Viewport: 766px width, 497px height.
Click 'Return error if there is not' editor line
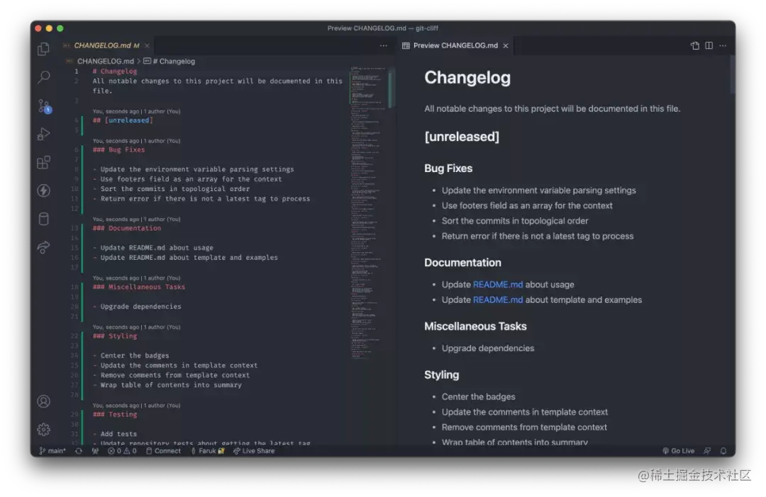pos(201,198)
